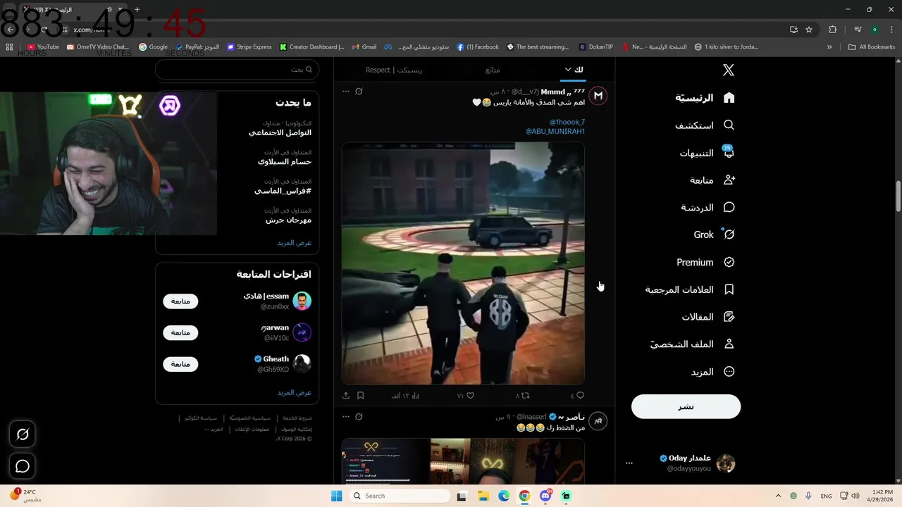Viewport: 902px width, 507px height.
Task: Switch to the Following (متابَع) tab
Action: coord(493,70)
